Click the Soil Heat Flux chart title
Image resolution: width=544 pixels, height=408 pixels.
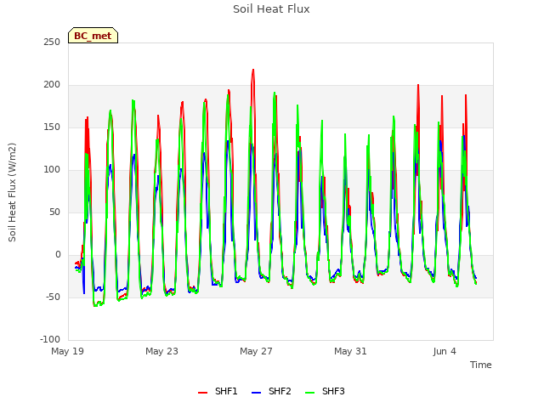271,9
